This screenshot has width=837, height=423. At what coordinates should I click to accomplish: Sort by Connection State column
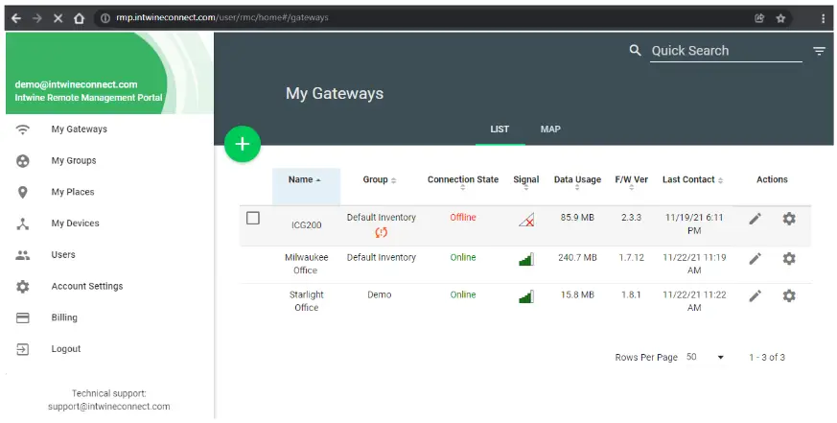point(463,180)
